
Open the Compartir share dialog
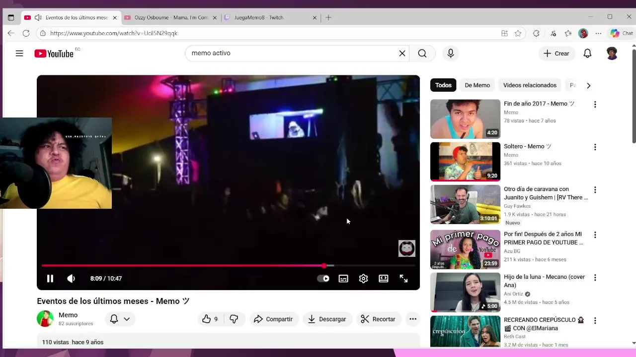[x=273, y=319]
